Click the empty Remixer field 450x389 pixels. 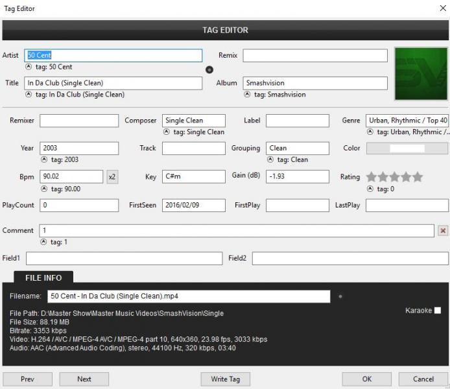point(79,121)
